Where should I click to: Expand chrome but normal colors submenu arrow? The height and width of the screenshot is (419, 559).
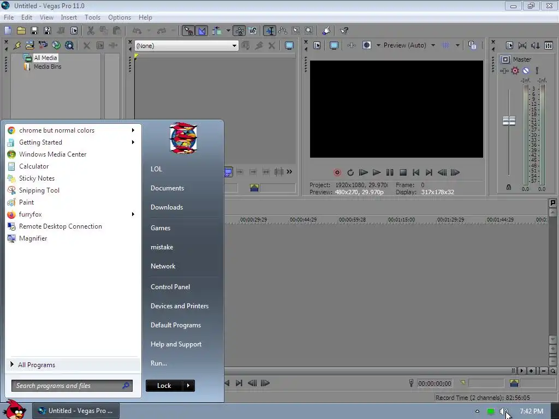click(133, 130)
